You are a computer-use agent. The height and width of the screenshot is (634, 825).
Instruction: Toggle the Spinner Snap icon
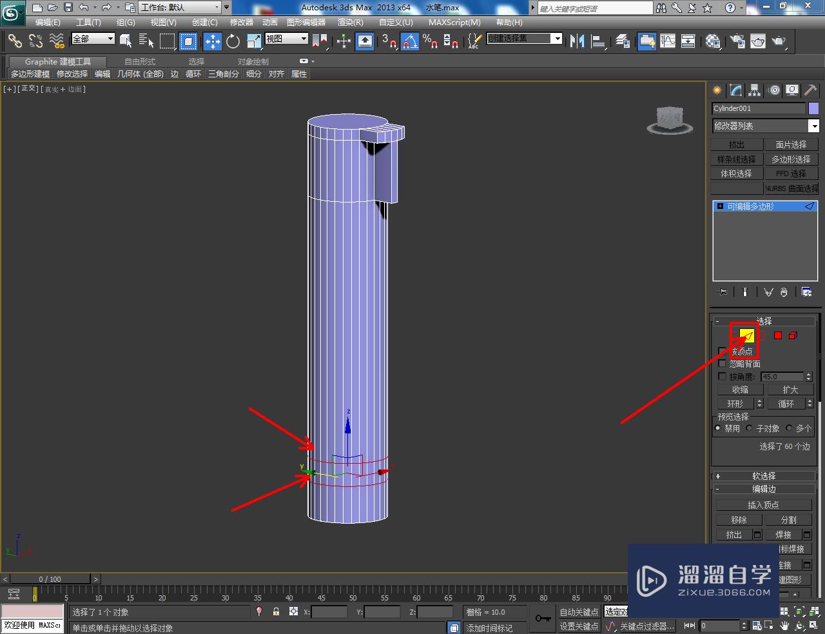451,41
